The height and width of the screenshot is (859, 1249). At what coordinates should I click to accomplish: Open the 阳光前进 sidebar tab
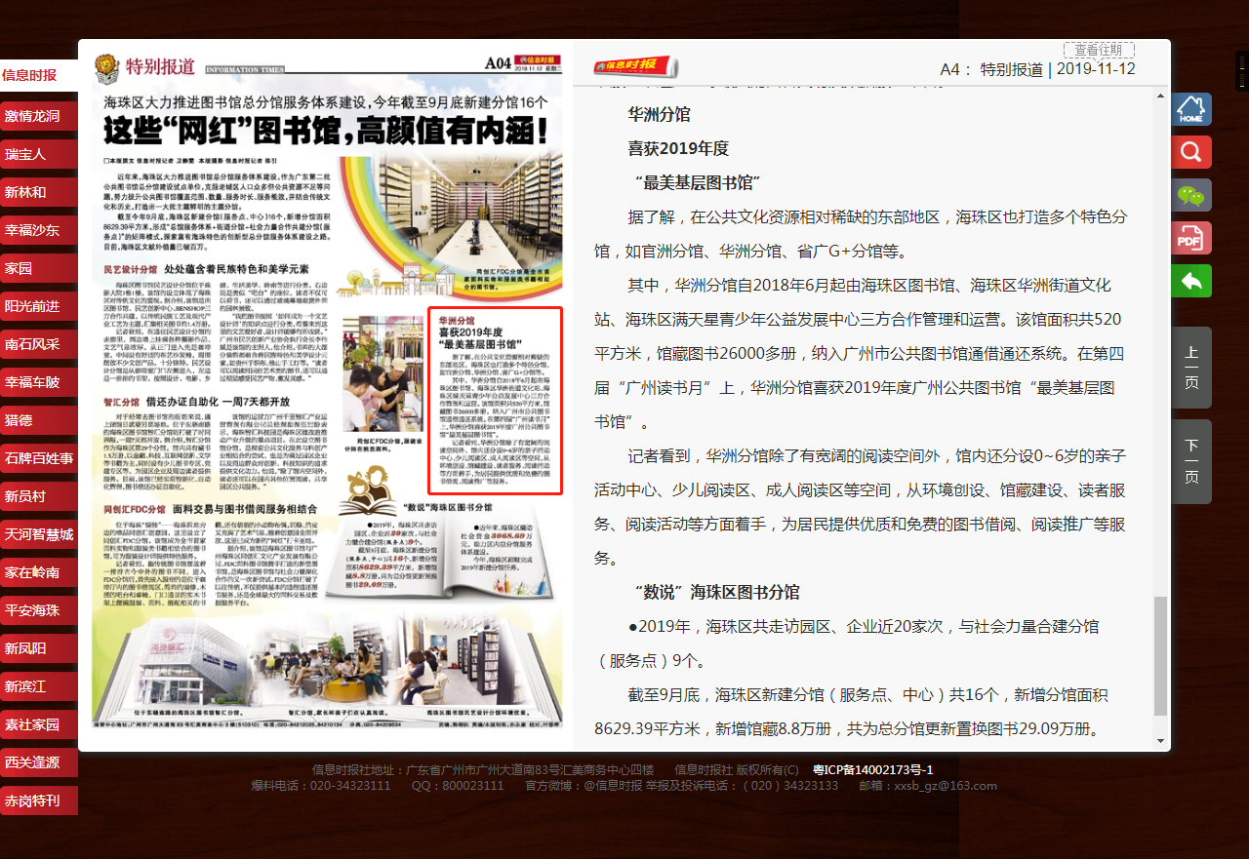click(39, 306)
